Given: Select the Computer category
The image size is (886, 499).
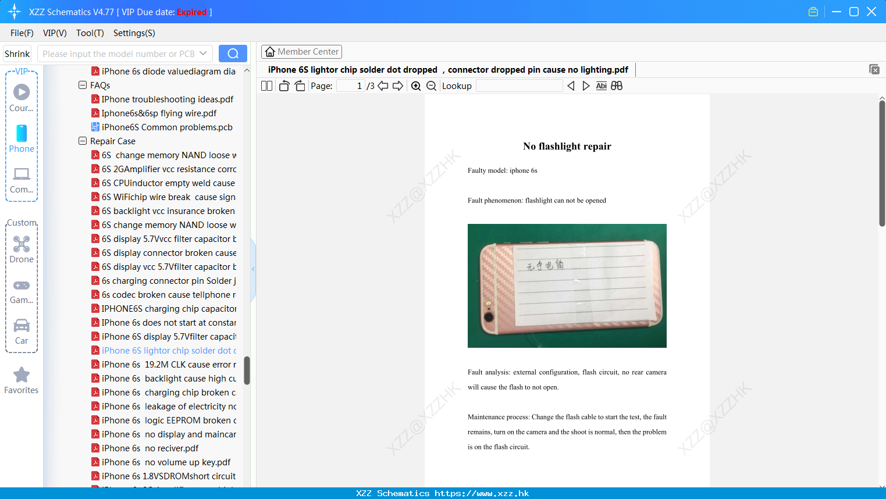Looking at the screenshot, I should point(22,180).
